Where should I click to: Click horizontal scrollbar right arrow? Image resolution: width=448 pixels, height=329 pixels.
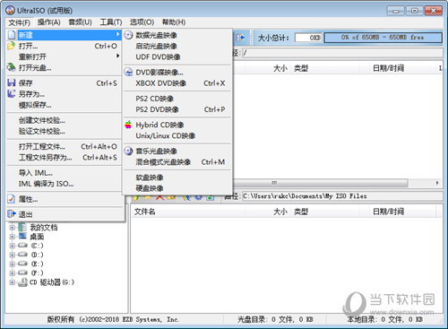coord(437,183)
